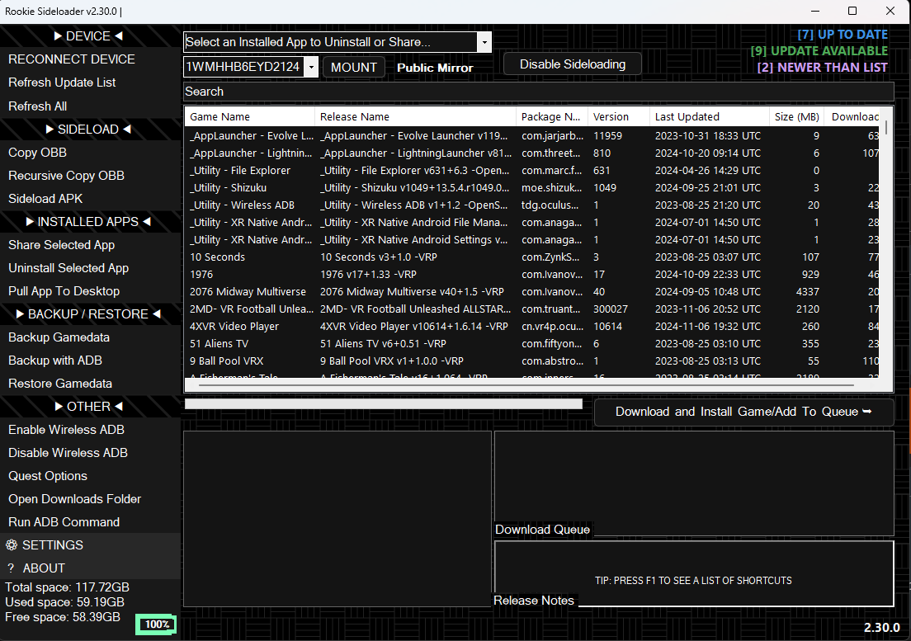Show NEWER THAN LIST games
This screenshot has width=911, height=641.
pos(822,68)
